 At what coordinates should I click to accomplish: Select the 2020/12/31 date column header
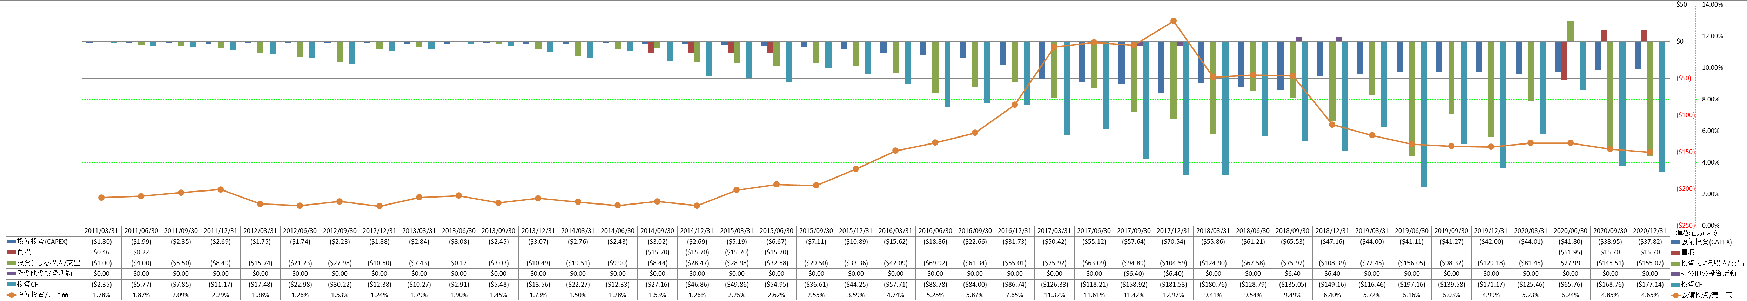pos(1651,230)
